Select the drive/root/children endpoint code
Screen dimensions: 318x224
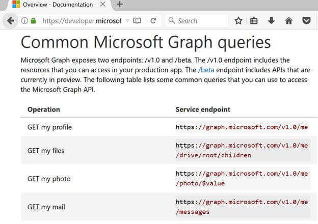(242, 151)
